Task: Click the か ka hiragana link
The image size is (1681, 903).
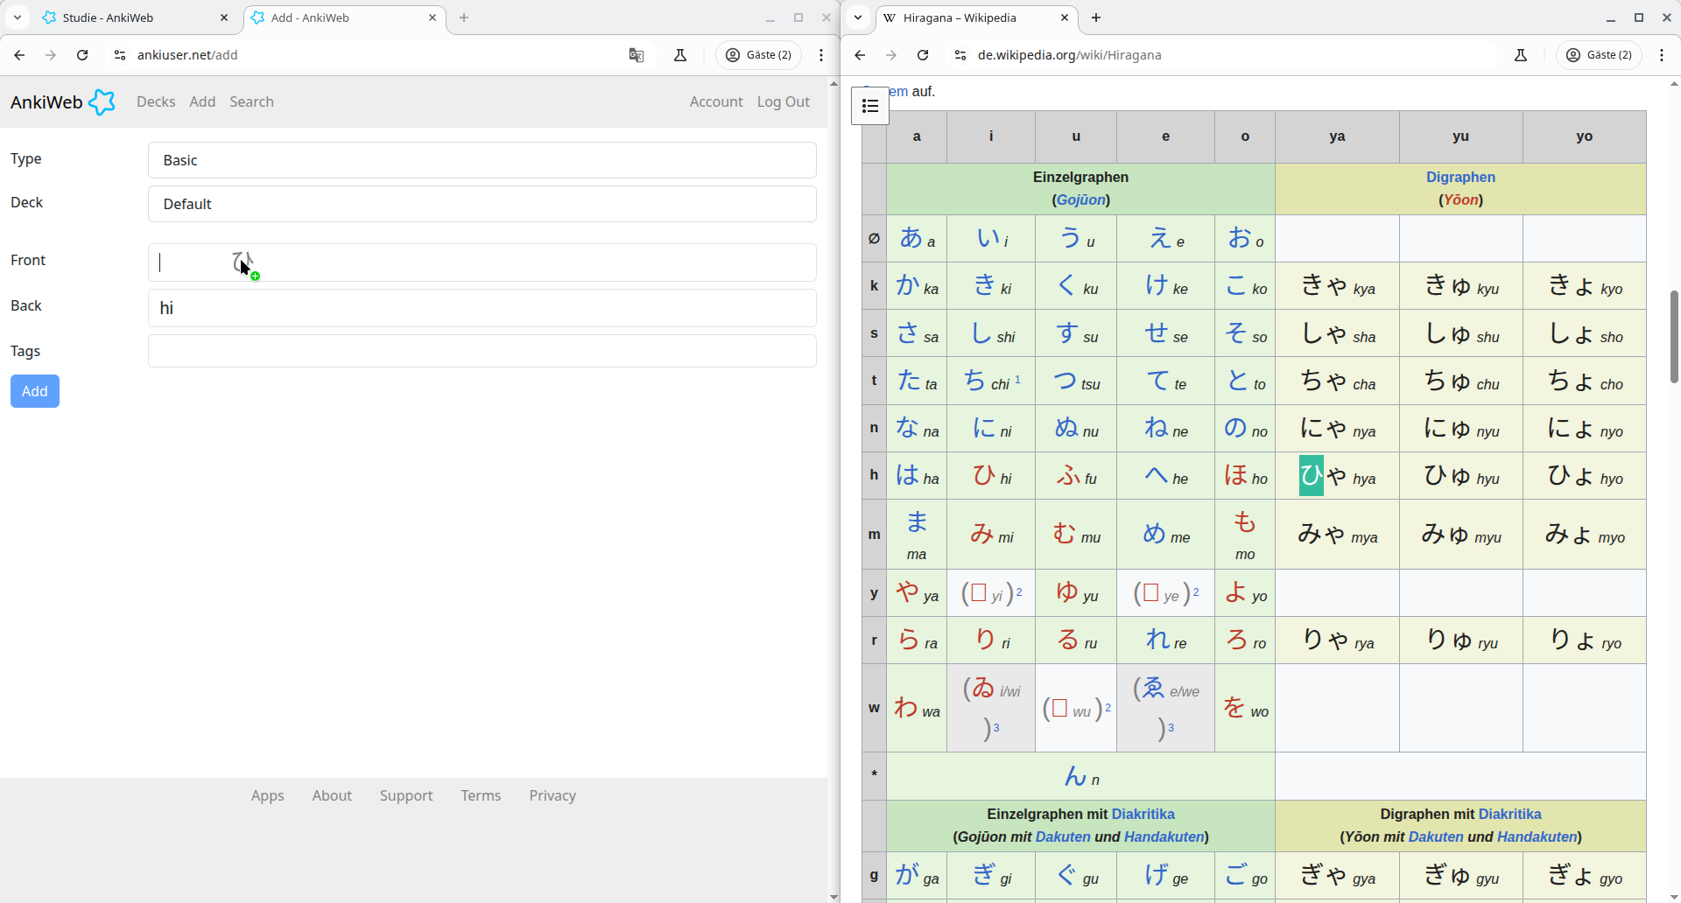Action: pyautogui.click(x=908, y=284)
